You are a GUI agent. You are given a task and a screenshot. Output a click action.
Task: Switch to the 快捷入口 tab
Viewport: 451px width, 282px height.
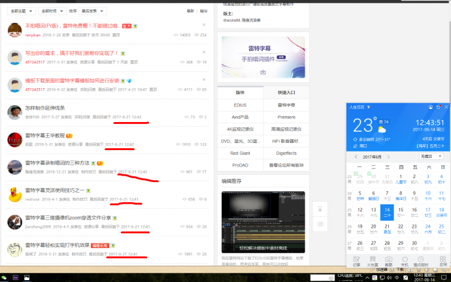(286, 93)
